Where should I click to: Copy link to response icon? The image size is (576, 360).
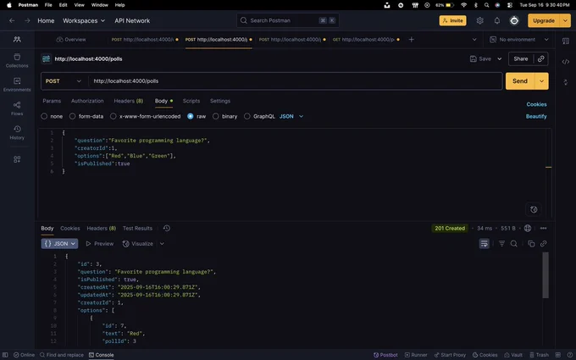coord(543,244)
